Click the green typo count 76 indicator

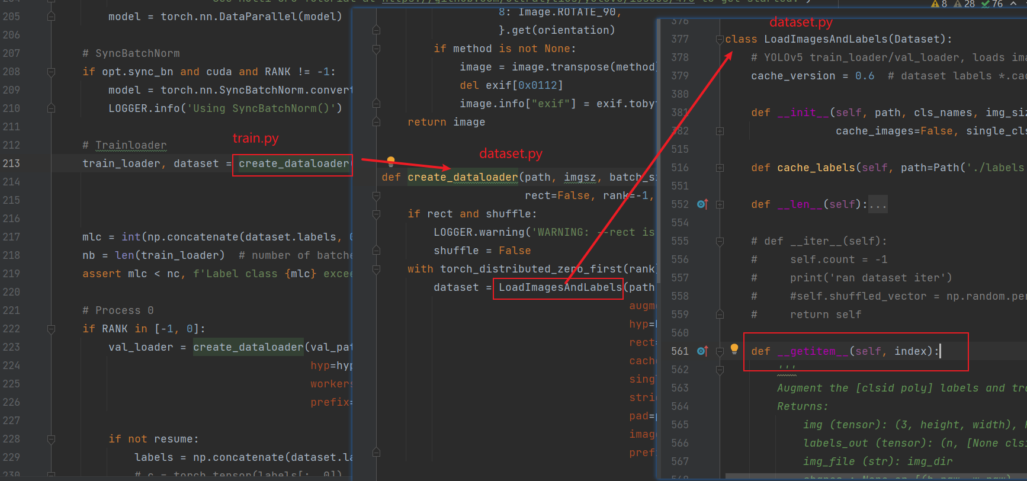coord(992,4)
